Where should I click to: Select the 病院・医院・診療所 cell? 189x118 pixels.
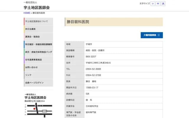click(123, 50)
